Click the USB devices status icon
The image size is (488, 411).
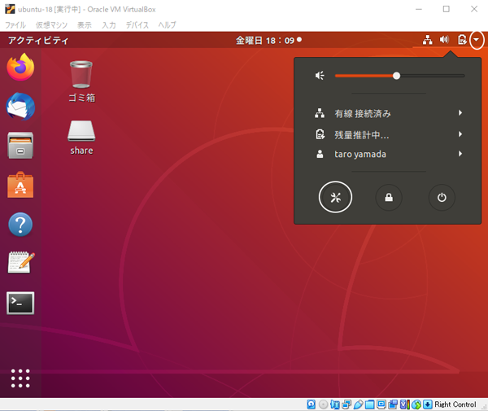(x=358, y=404)
